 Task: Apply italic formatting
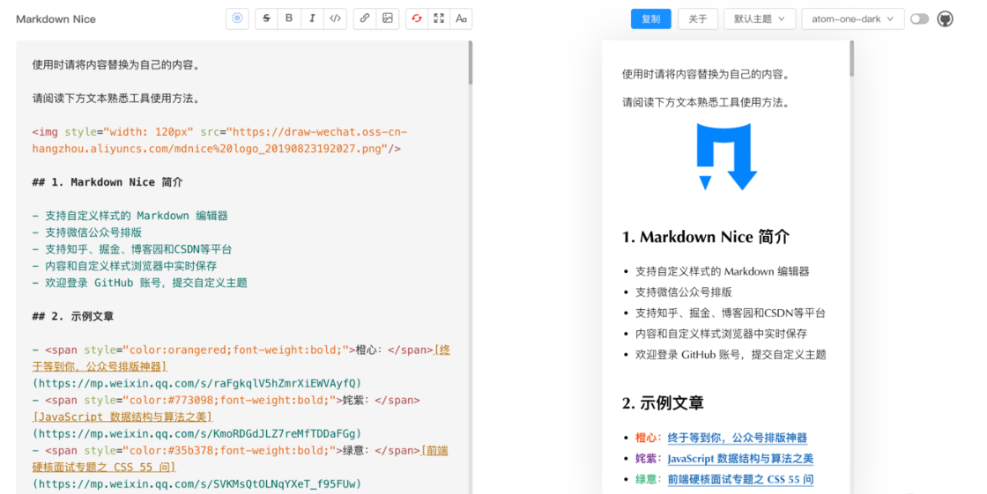click(x=312, y=18)
